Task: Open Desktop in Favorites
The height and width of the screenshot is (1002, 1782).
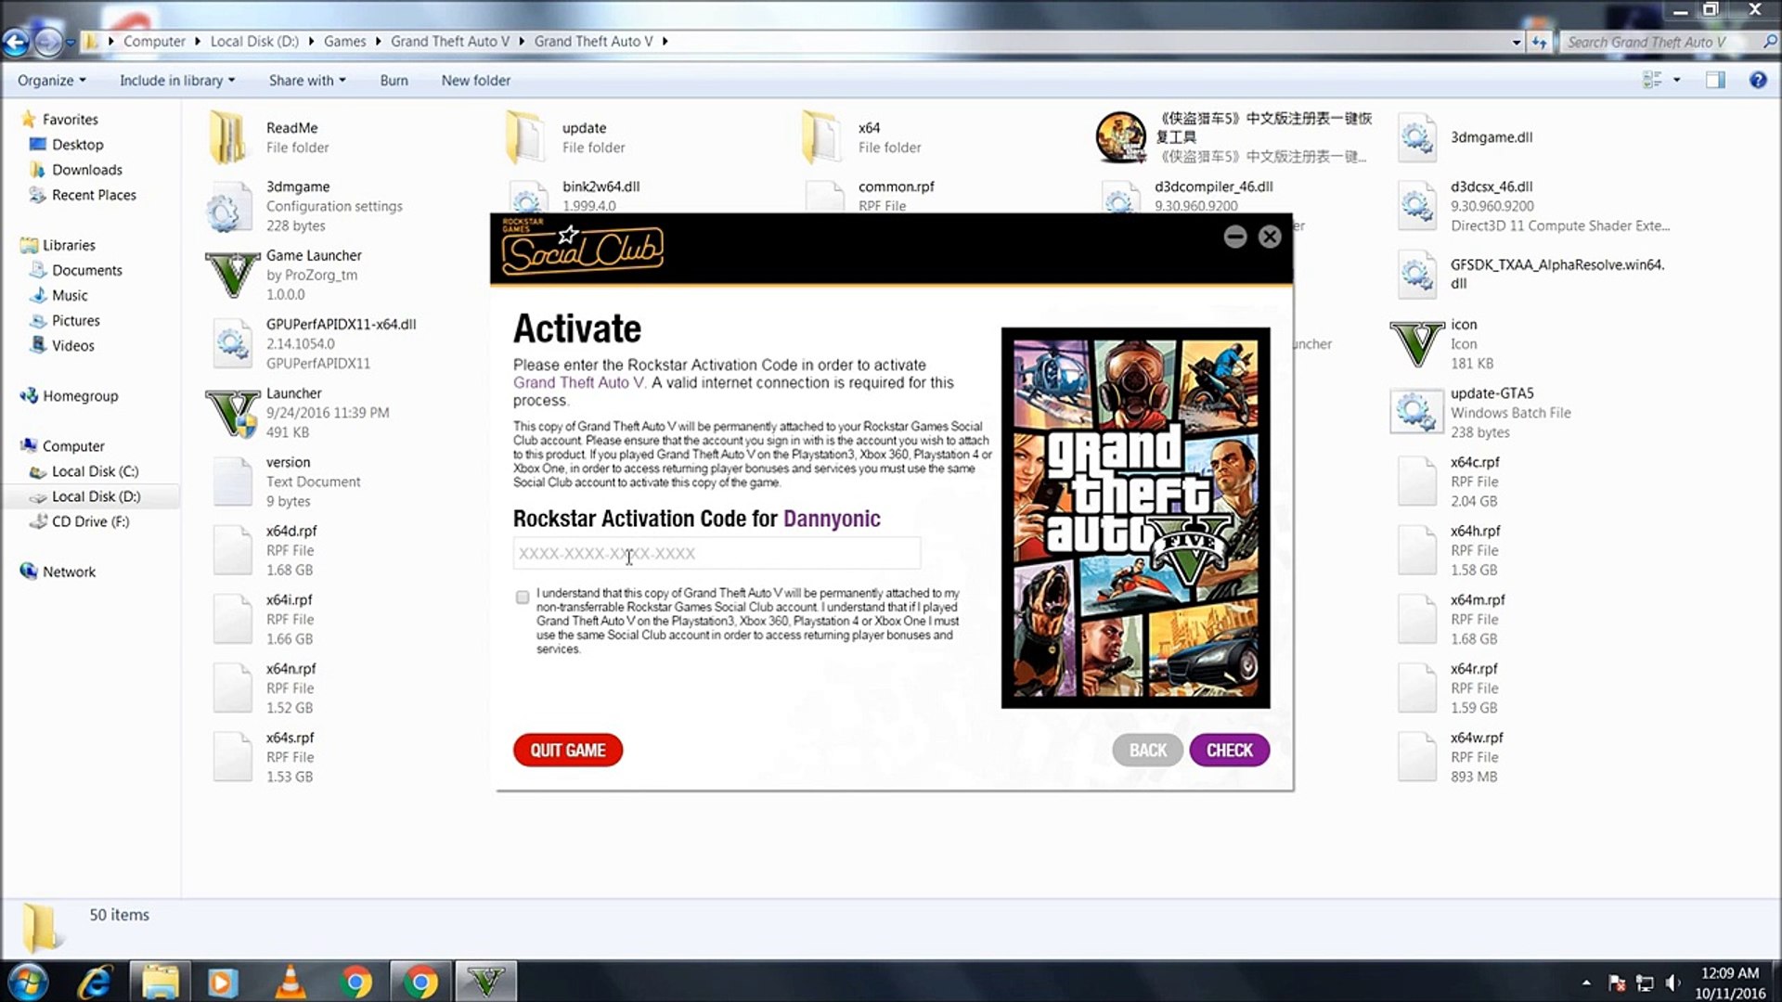Action: (77, 145)
